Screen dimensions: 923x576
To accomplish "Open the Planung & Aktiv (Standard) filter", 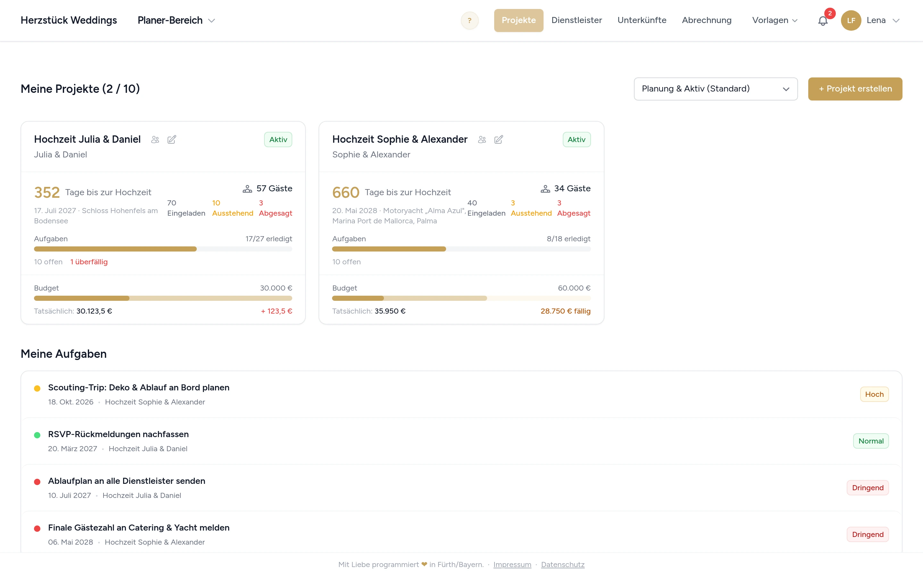I will click(716, 89).
